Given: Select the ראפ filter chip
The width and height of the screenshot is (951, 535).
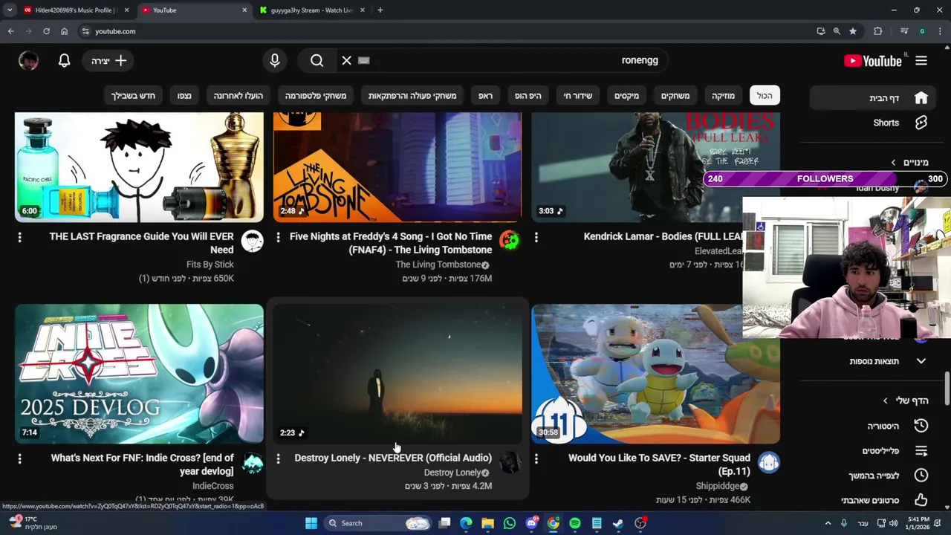Looking at the screenshot, I should [x=486, y=96].
